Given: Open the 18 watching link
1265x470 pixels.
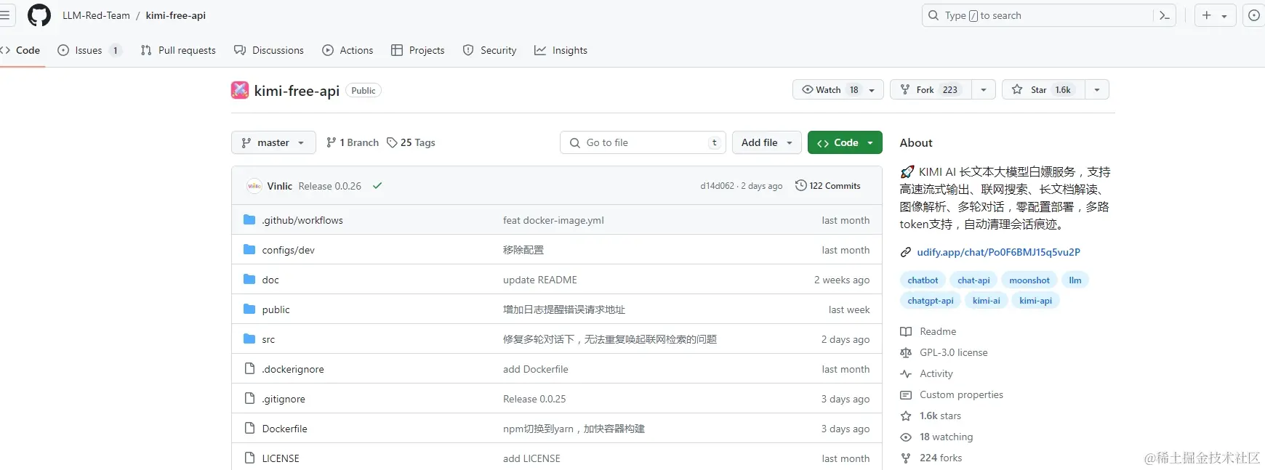Looking at the screenshot, I should pyautogui.click(x=946, y=437).
